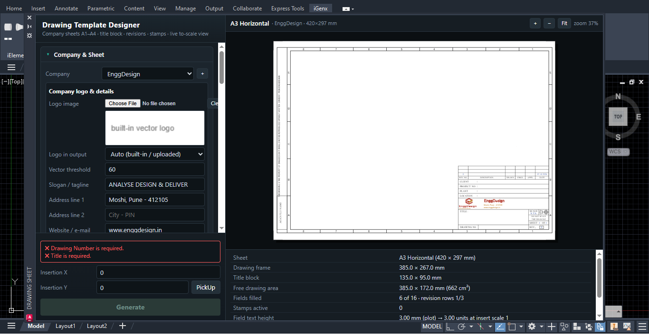Edit the Address line 1 field

click(155, 200)
